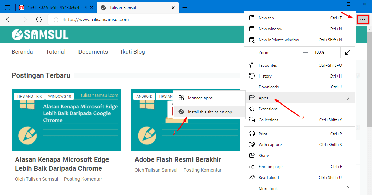Open Find on page
Image resolution: width=372 pixels, height=195 pixels.
300,167
